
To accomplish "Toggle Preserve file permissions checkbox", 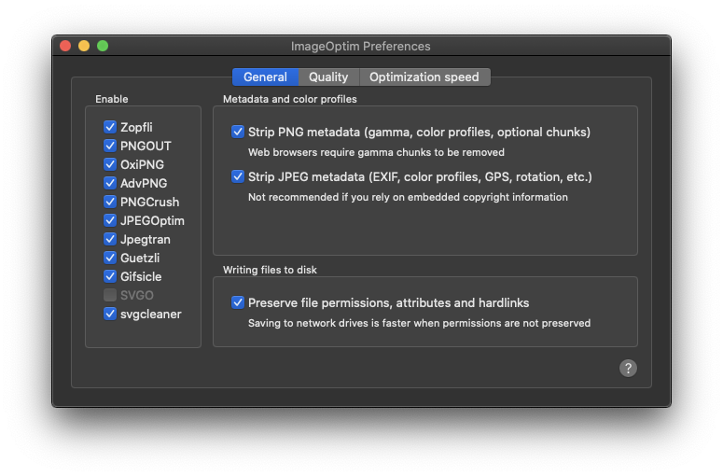I will click(238, 302).
